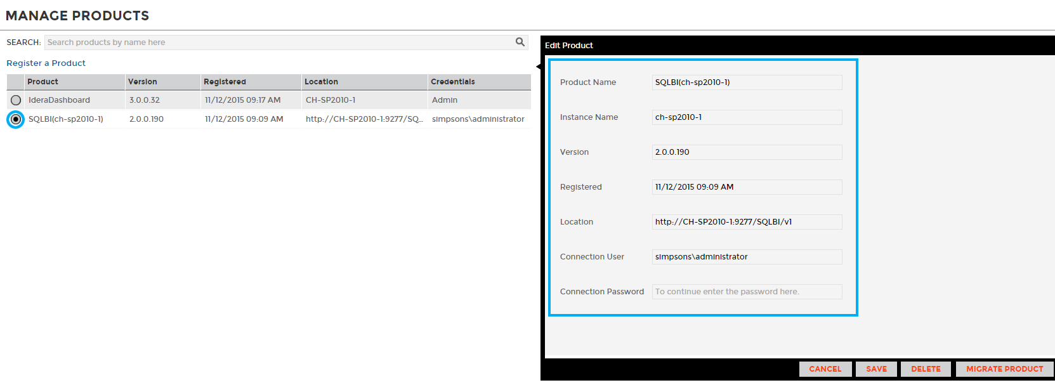The width and height of the screenshot is (1055, 392).
Task: Sort by the Version column header
Action: [162, 82]
